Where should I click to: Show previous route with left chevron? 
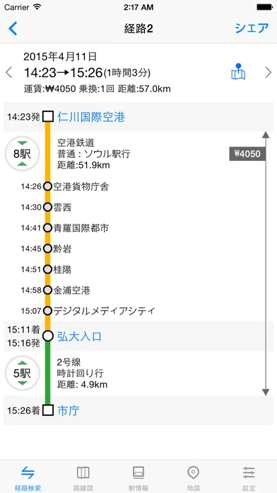8,72
